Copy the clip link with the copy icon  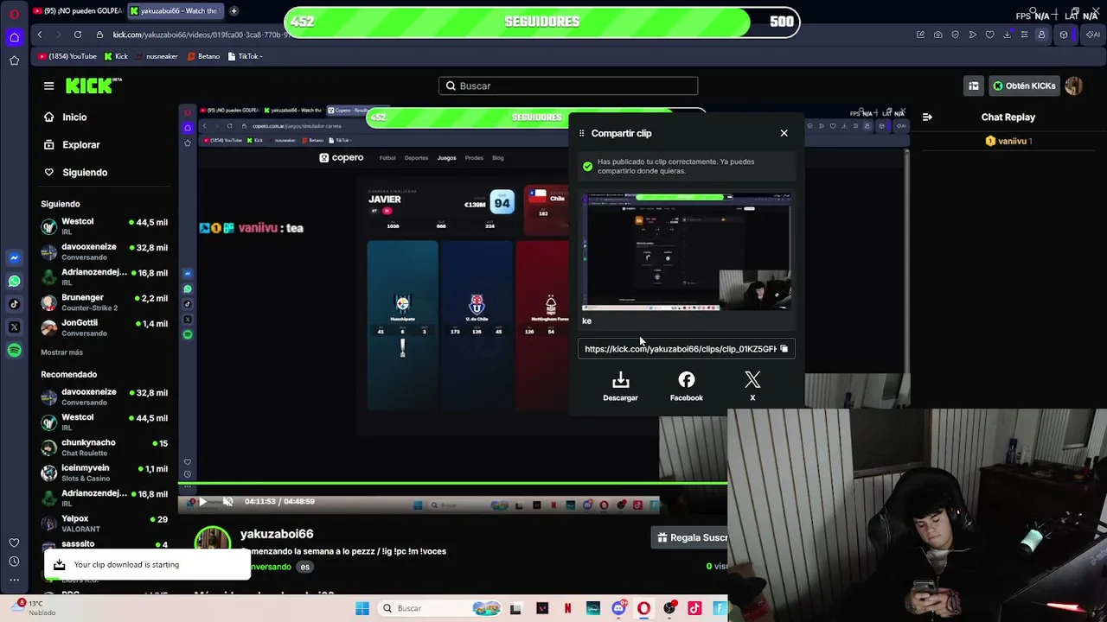coord(784,349)
